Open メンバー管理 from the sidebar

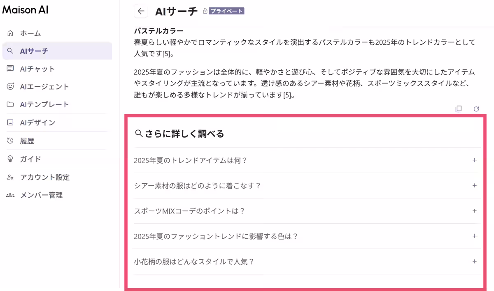point(41,195)
